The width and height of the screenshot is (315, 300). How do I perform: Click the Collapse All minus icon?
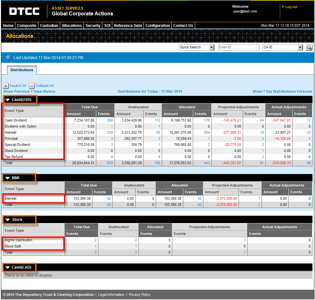point(31,86)
